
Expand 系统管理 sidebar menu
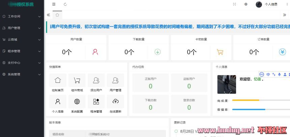pyautogui.click(x=22, y=74)
